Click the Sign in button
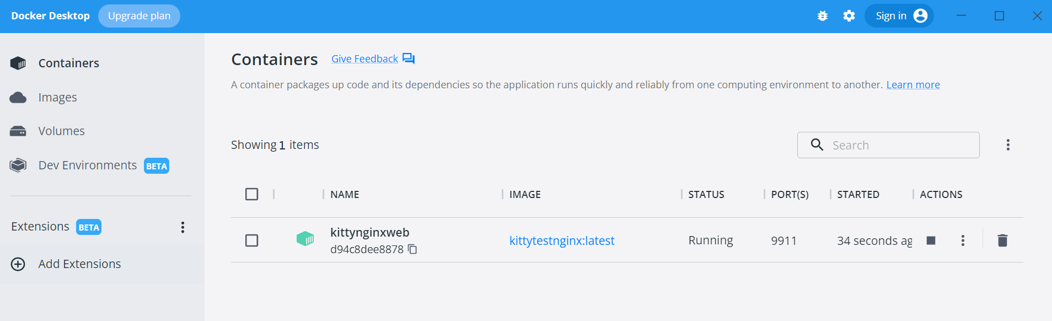Image resolution: width=1052 pixels, height=321 pixels. (899, 16)
